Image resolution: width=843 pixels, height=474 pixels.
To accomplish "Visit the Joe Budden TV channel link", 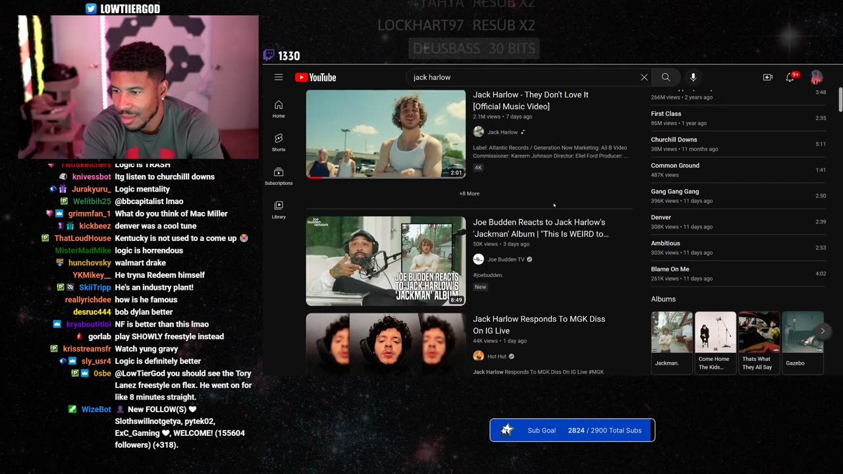I will [506, 259].
